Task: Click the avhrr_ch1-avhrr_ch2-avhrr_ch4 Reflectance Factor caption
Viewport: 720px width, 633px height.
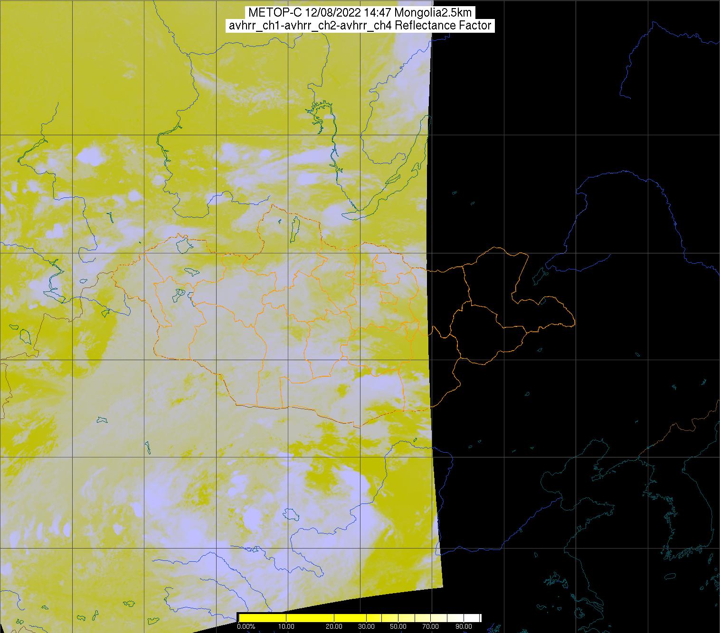Action: 360,26
